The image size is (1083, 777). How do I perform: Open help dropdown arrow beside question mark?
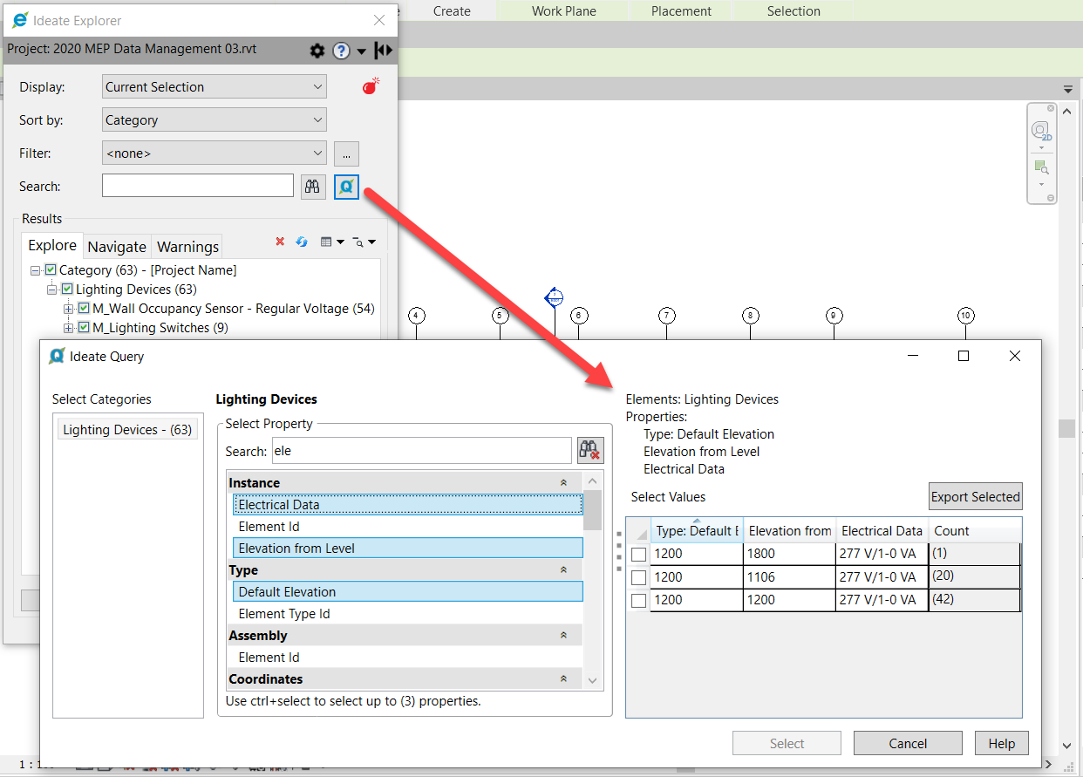pyautogui.click(x=361, y=51)
